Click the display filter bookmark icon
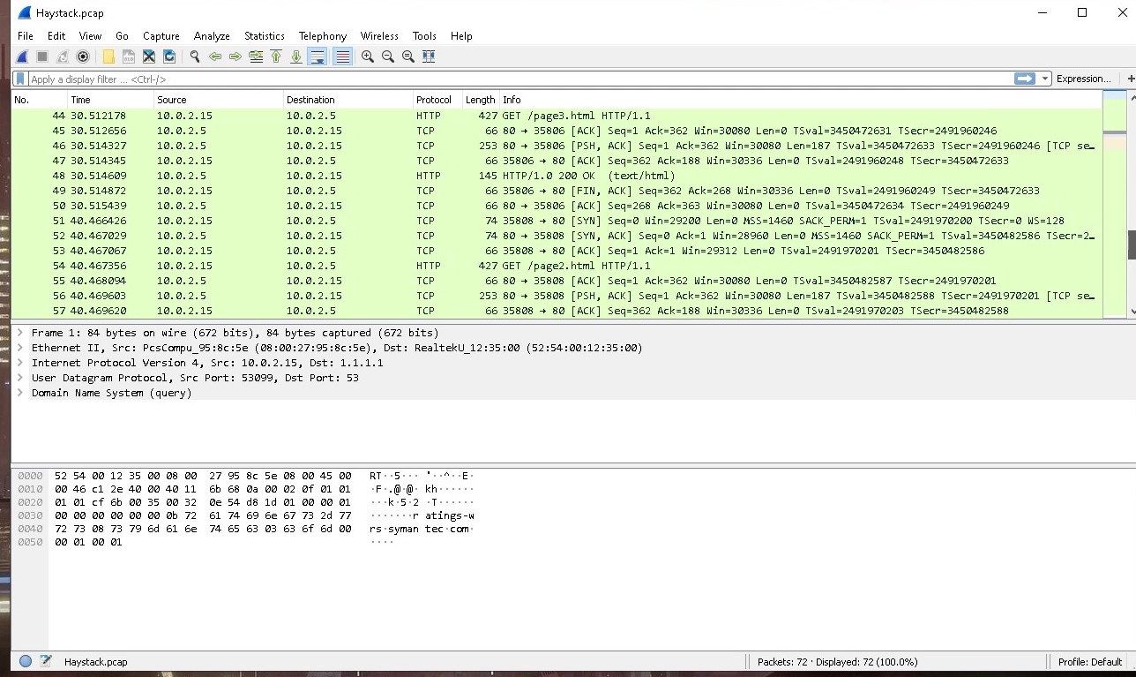The height and width of the screenshot is (677, 1136). pos(20,79)
